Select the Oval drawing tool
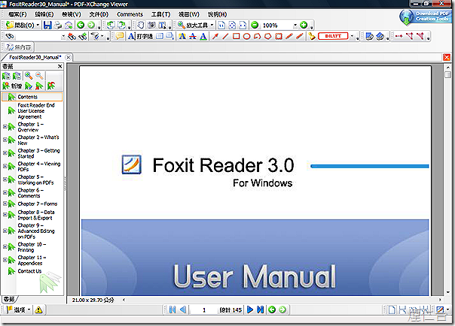 [x=246, y=36]
